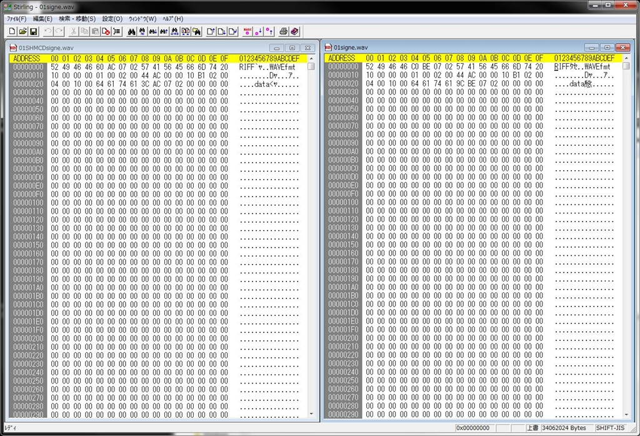The width and height of the screenshot is (640, 436).
Task: Close the 01signe.wav child window
Action: point(622,48)
